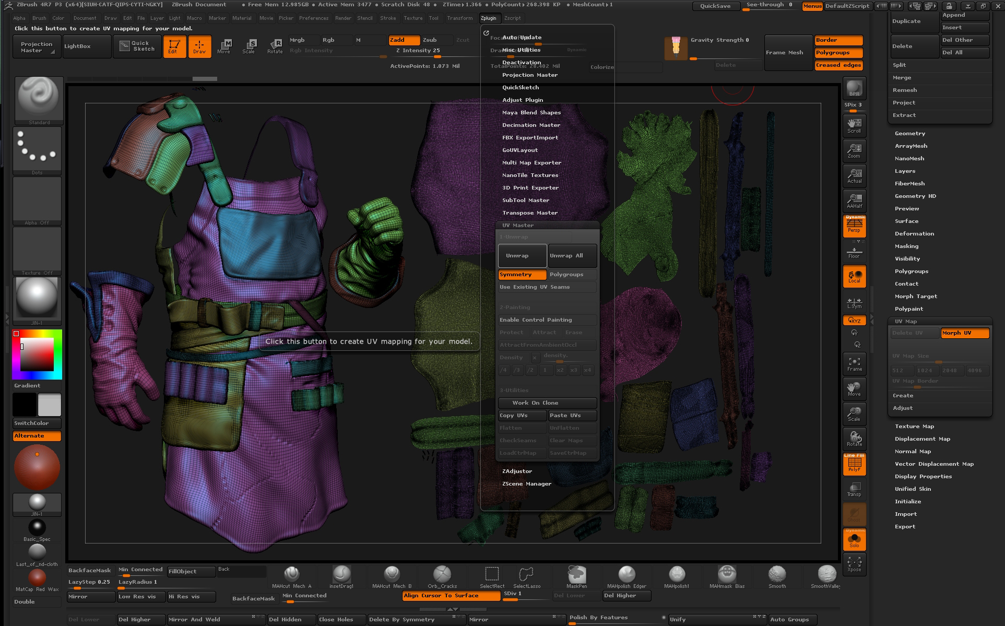Expand the Texture Map subpalette
This screenshot has height=626, width=1005.
(x=914, y=427)
